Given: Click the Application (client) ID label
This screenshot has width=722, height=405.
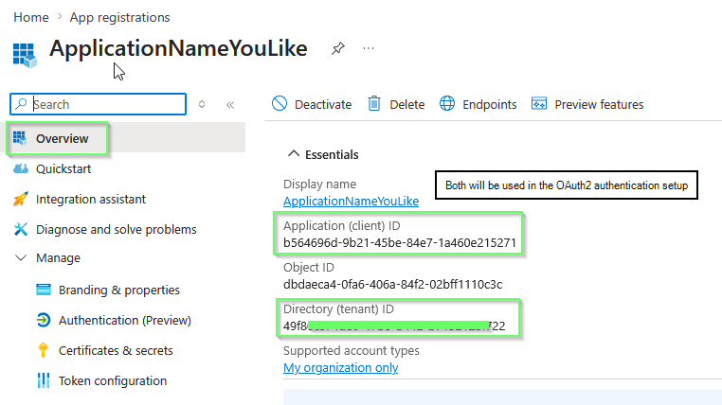Looking at the screenshot, I should coord(342,226).
